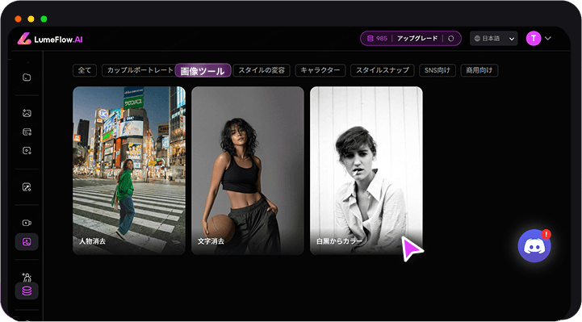Image resolution: width=582 pixels, height=322 pixels.
Task: Click the green macOS maximize window dot
Action: (x=44, y=19)
